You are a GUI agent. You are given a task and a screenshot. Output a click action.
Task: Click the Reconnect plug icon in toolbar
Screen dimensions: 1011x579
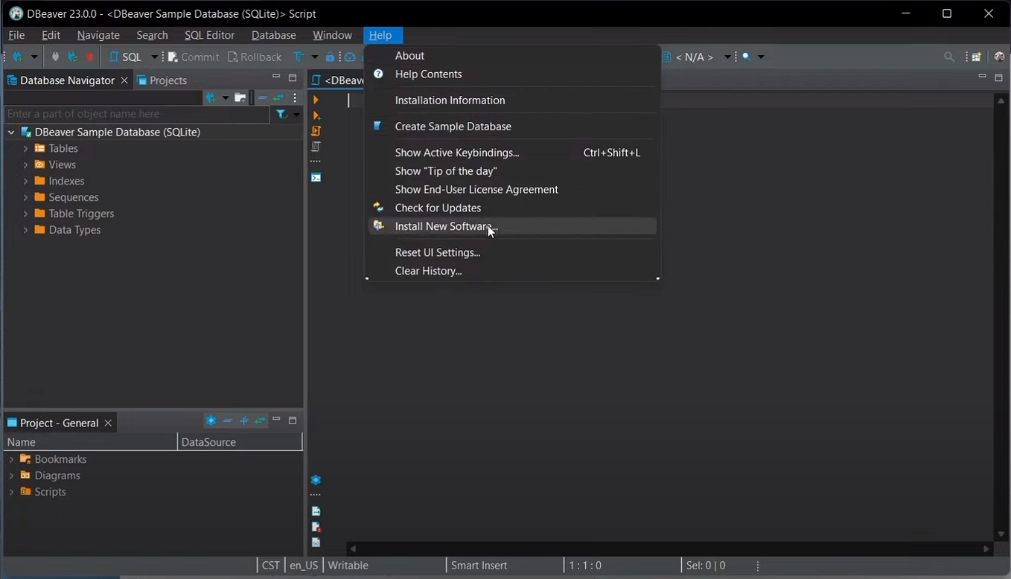[x=72, y=57]
